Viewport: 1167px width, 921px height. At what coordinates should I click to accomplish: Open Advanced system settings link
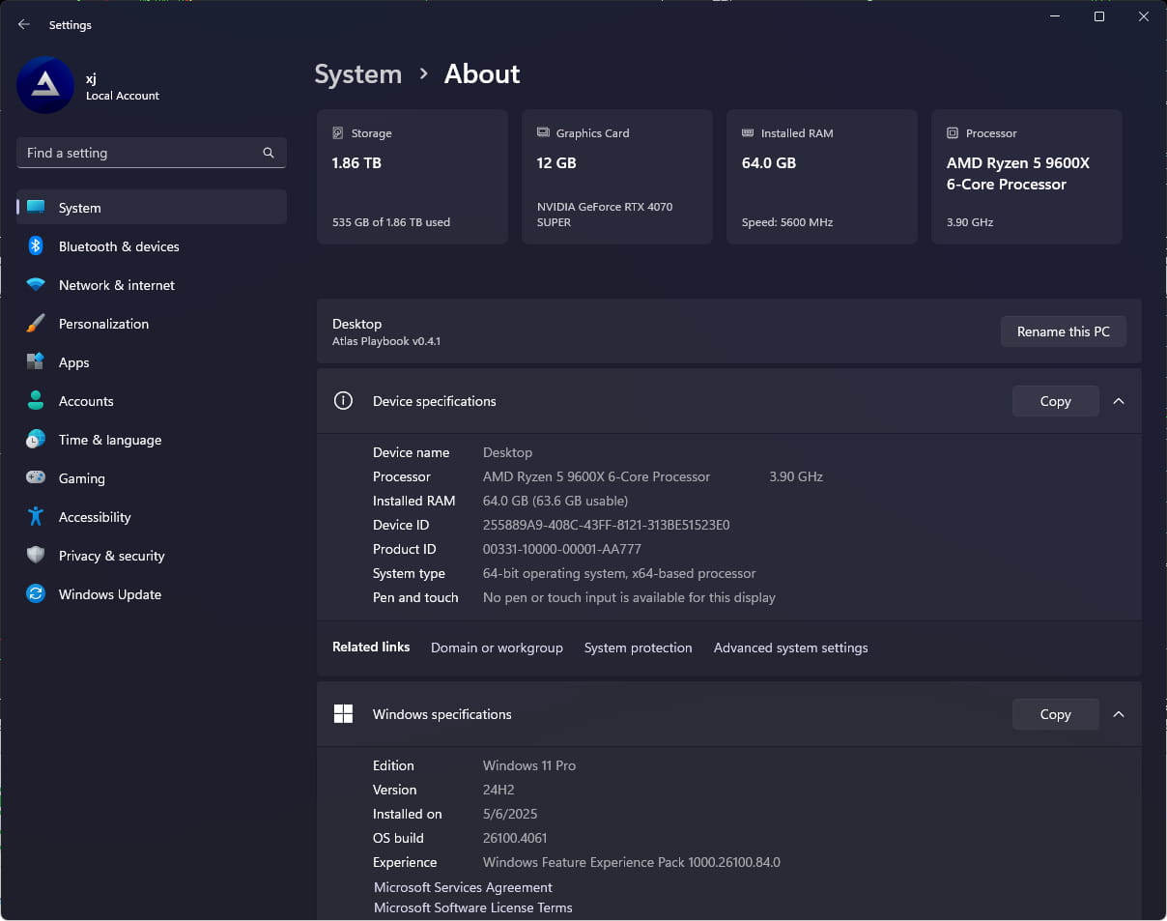[x=790, y=648]
